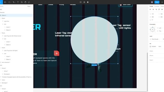Select the Text tool
This screenshot has height=92, width=164.
(x=18, y=2)
